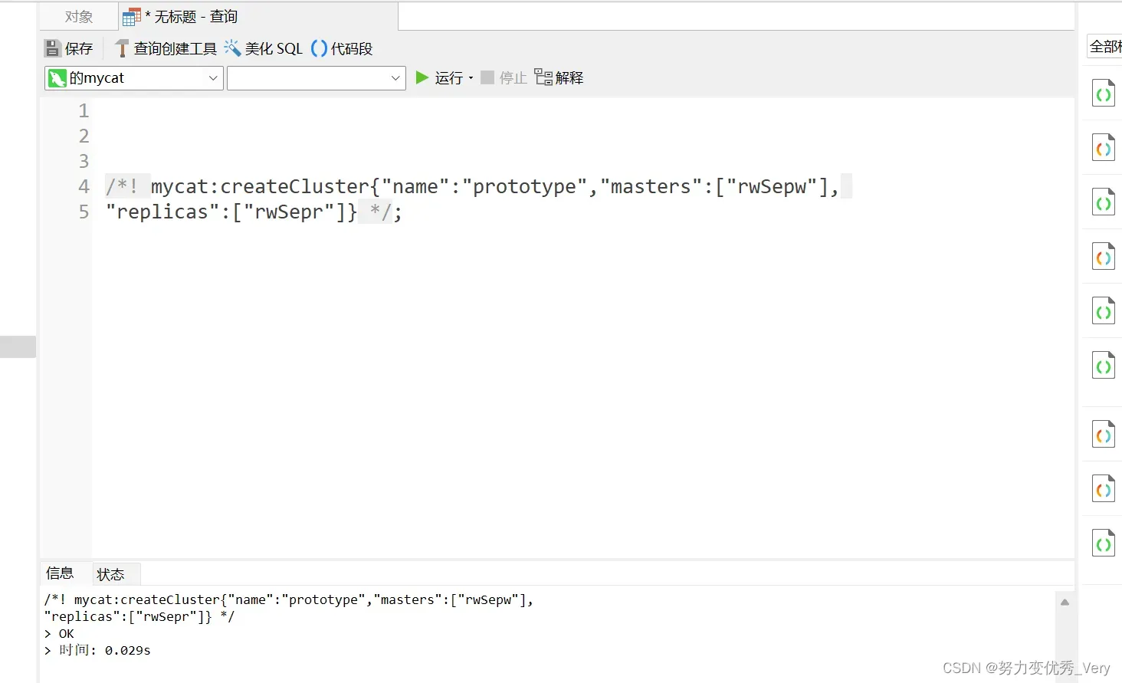The width and height of the screenshot is (1122, 683).
Task: Open the Query Builder (查询创建工具) tool
Action: (x=166, y=48)
